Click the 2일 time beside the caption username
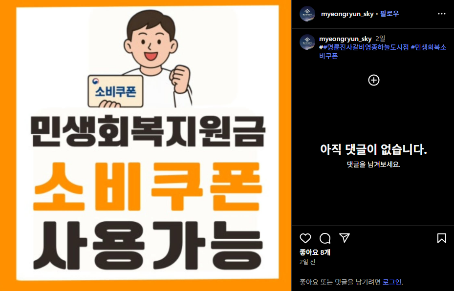Image resolution: width=454 pixels, height=291 pixels. (x=380, y=39)
